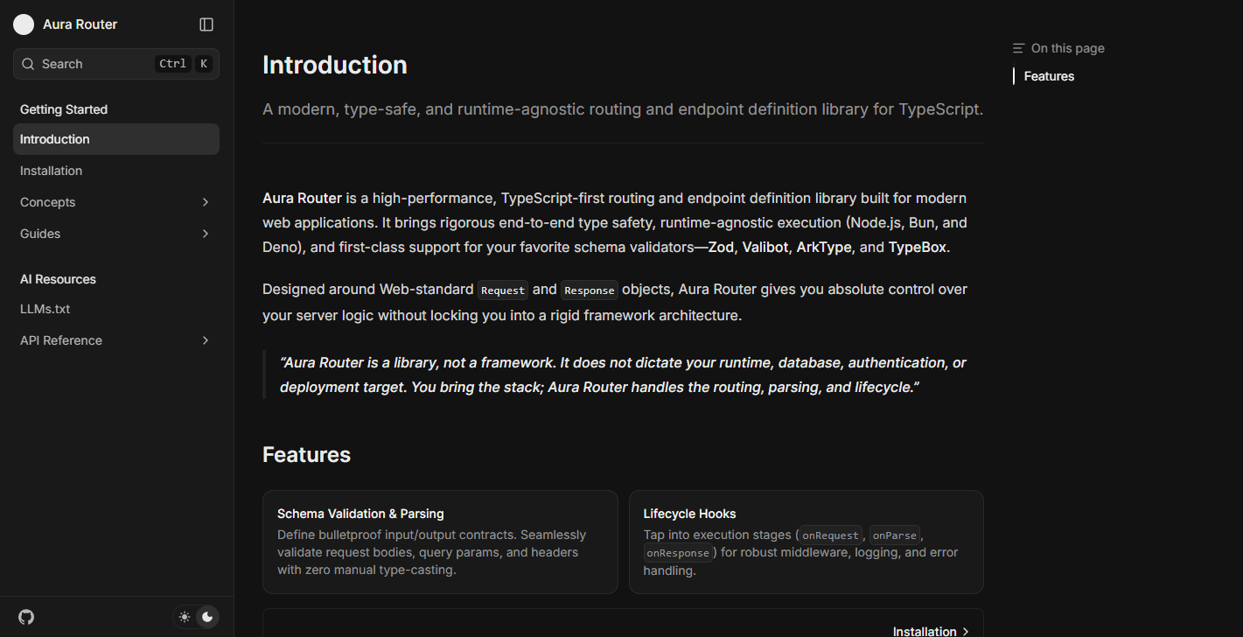Click the Request inline code tag
This screenshot has width=1243, height=637.
tap(503, 290)
